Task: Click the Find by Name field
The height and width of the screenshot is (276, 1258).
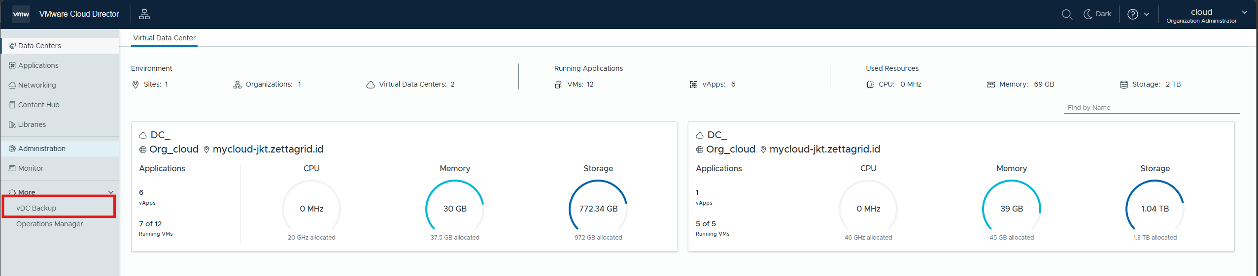Action: tap(1152, 108)
